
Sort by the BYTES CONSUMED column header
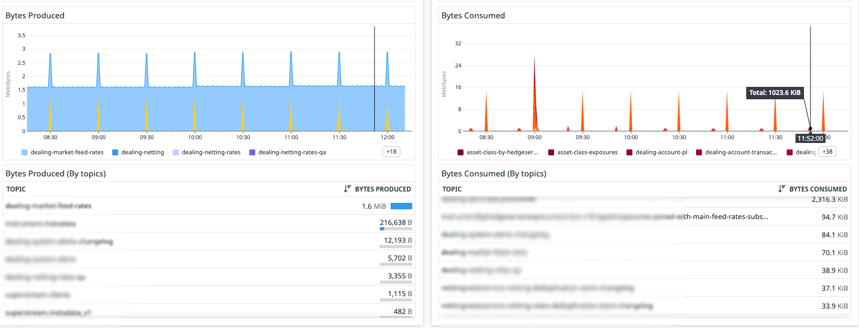(818, 189)
